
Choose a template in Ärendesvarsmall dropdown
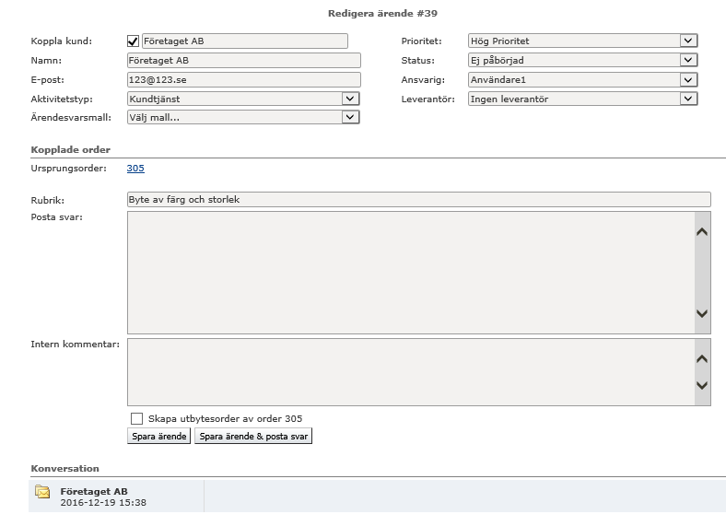[x=242, y=117]
